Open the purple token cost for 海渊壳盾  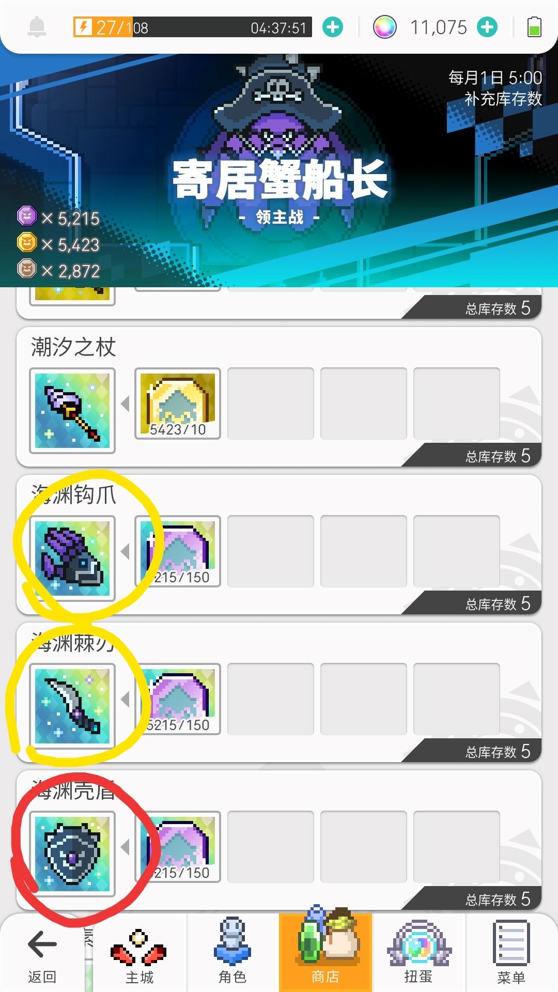click(x=178, y=847)
